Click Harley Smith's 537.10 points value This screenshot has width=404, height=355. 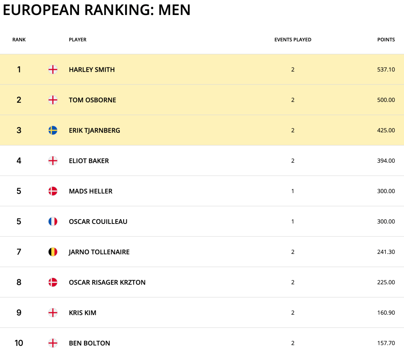tap(386, 70)
